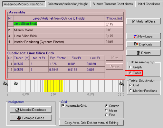Click the 0,175 label under the graph
This screenshot has width=163, height=128.
pos(90,94)
